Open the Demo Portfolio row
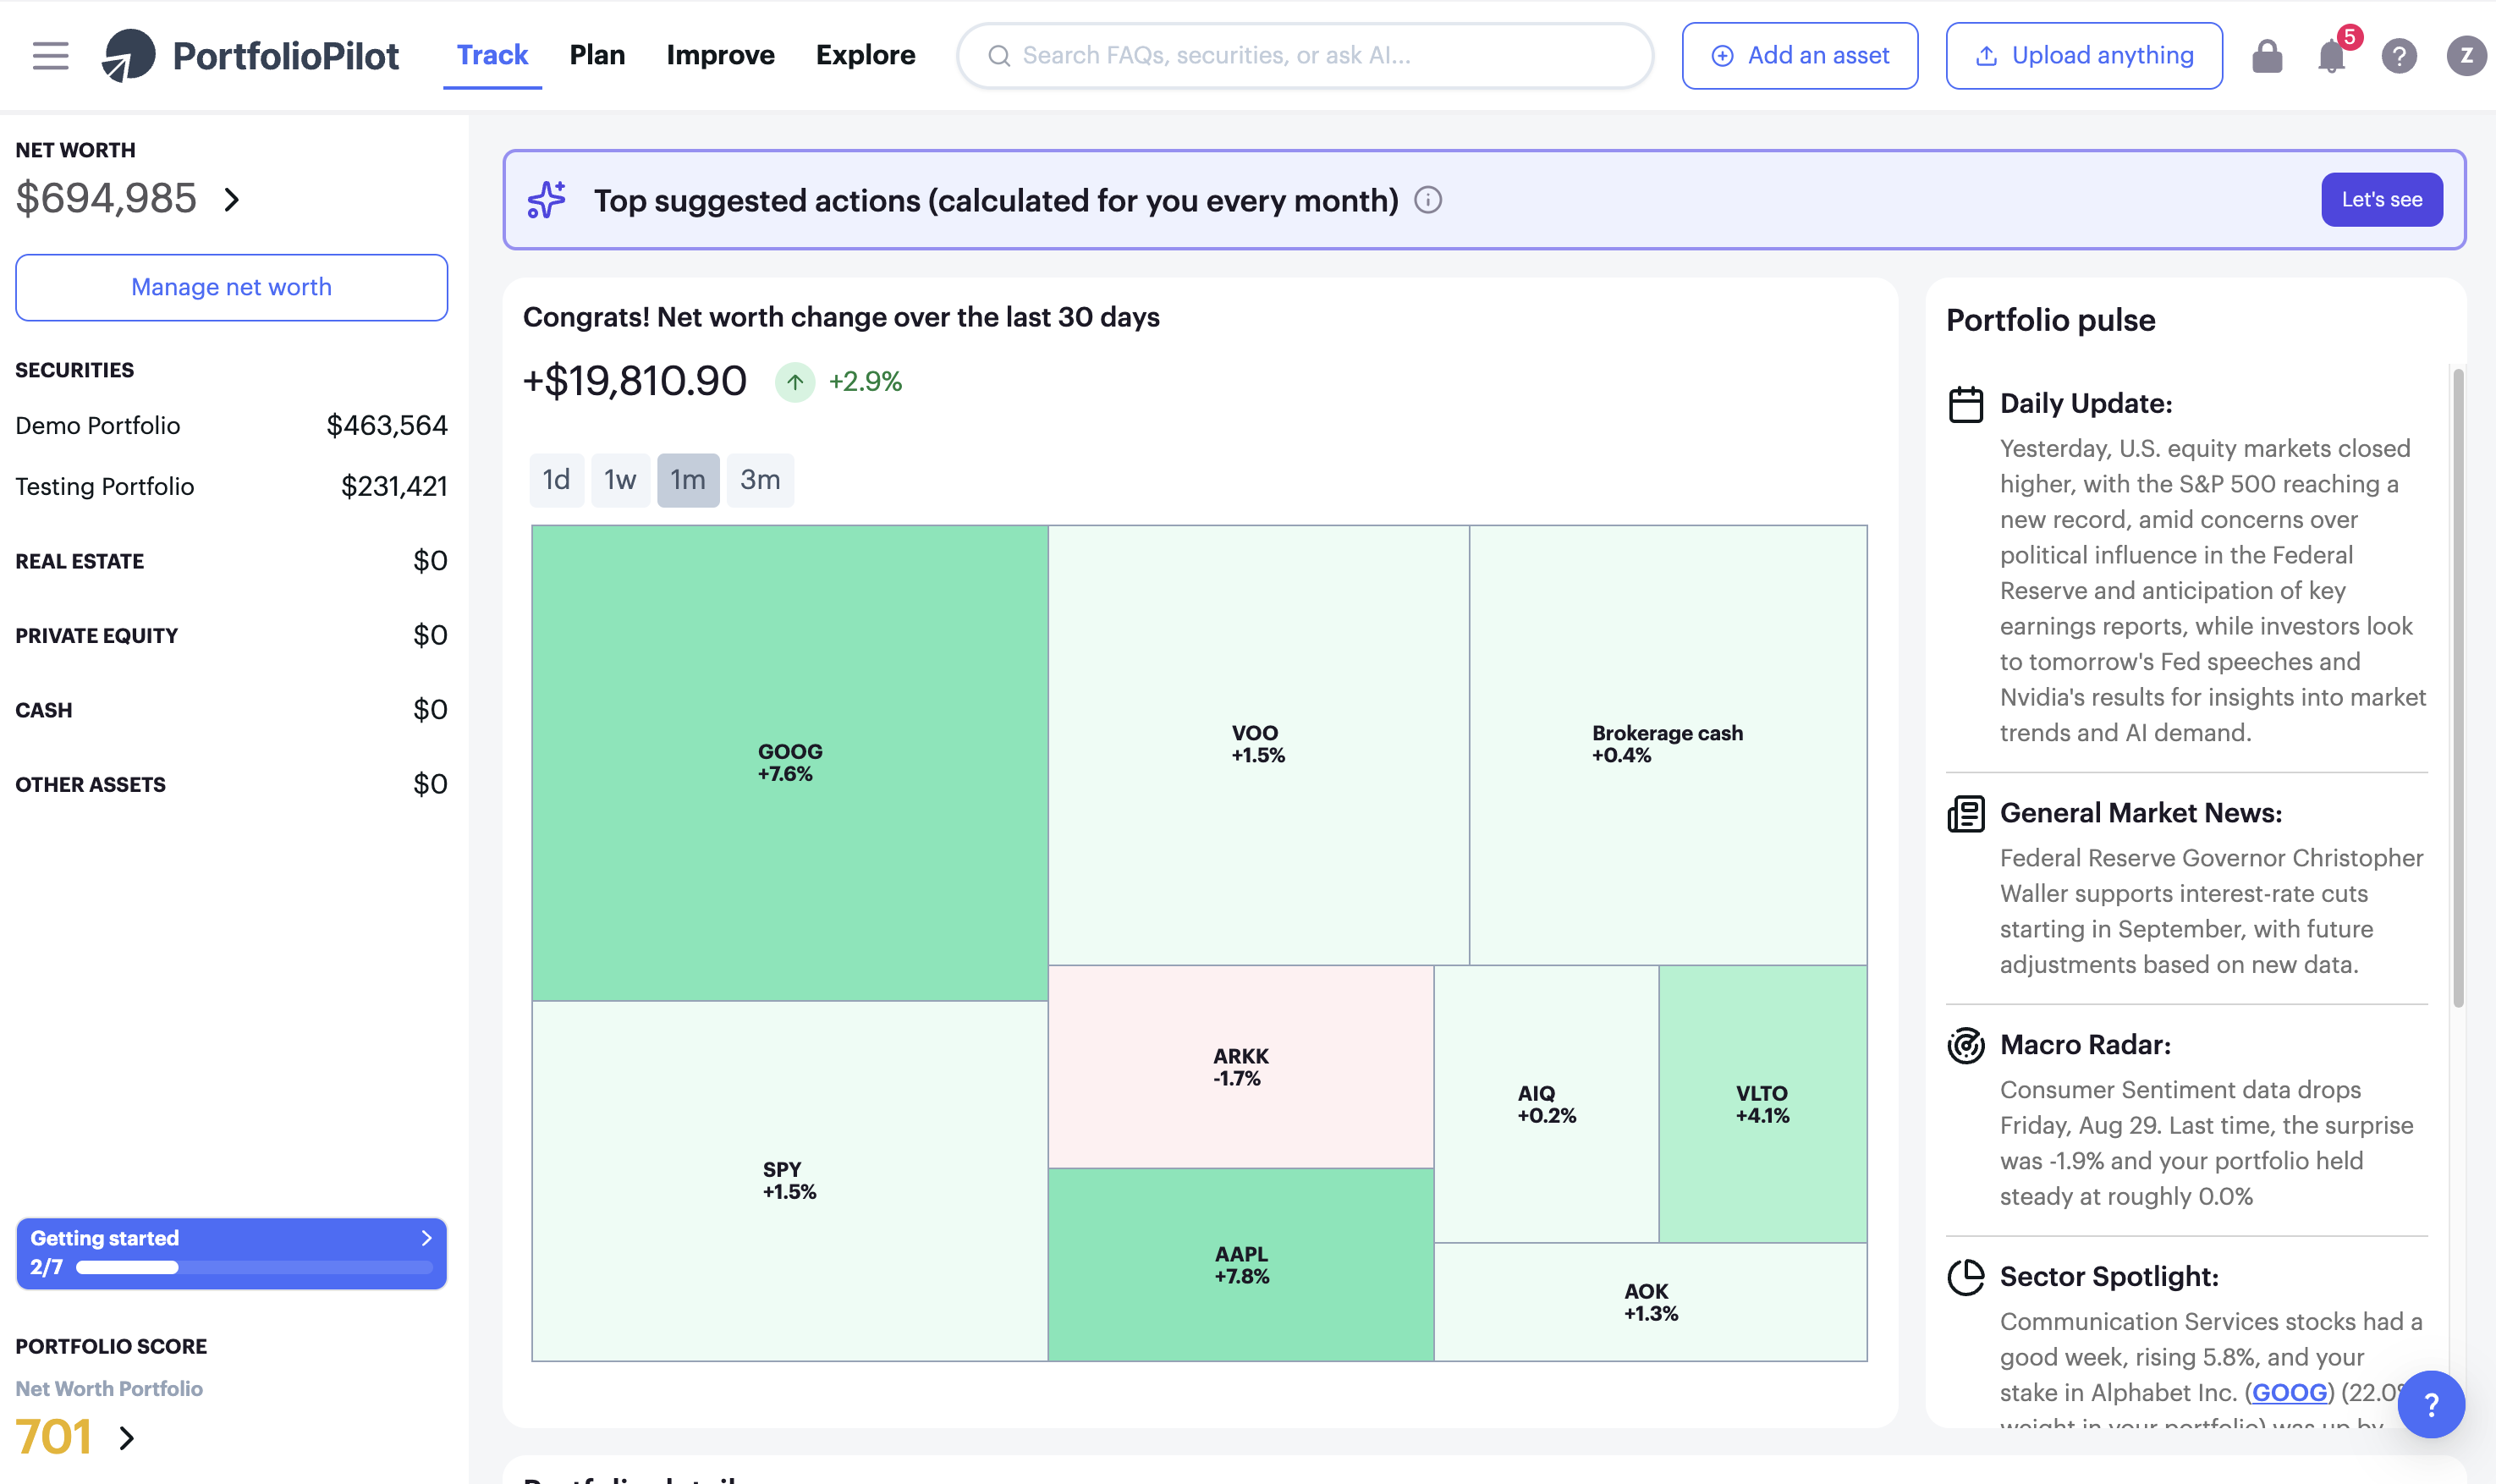This screenshot has height=1484, width=2496. coord(231,426)
